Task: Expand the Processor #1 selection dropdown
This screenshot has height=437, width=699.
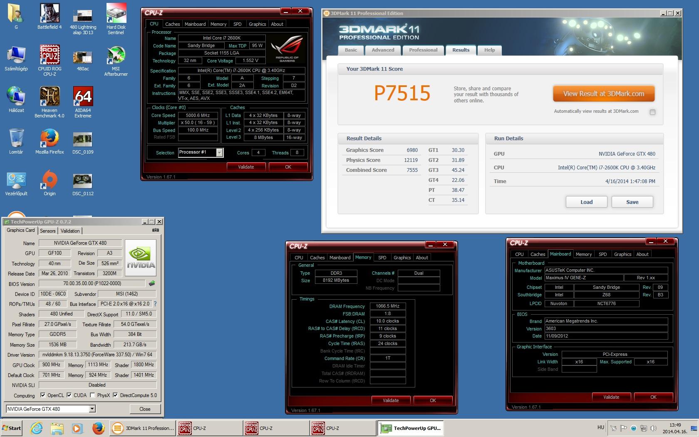Action: point(219,153)
